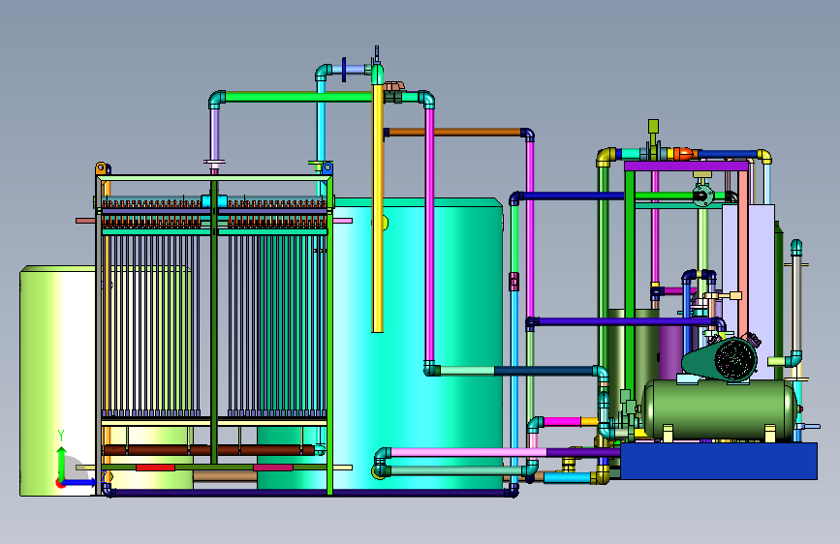Select the purple top beam of right frame
The height and width of the screenshot is (544, 840).
686,166
